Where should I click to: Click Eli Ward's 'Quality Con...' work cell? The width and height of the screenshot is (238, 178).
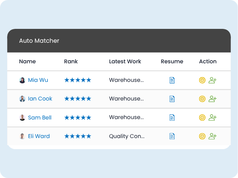(127, 136)
